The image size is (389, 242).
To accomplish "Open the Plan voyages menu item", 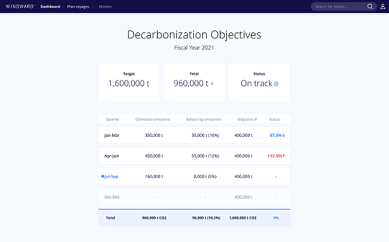I will [78, 6].
